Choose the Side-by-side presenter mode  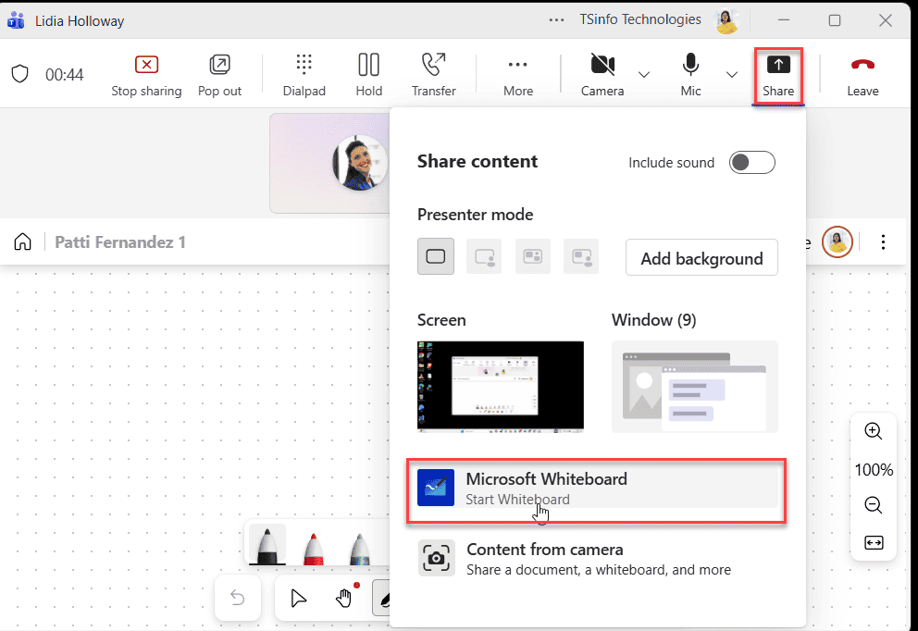click(532, 257)
